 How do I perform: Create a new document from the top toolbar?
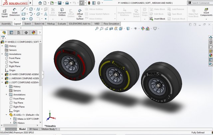point(45,3)
